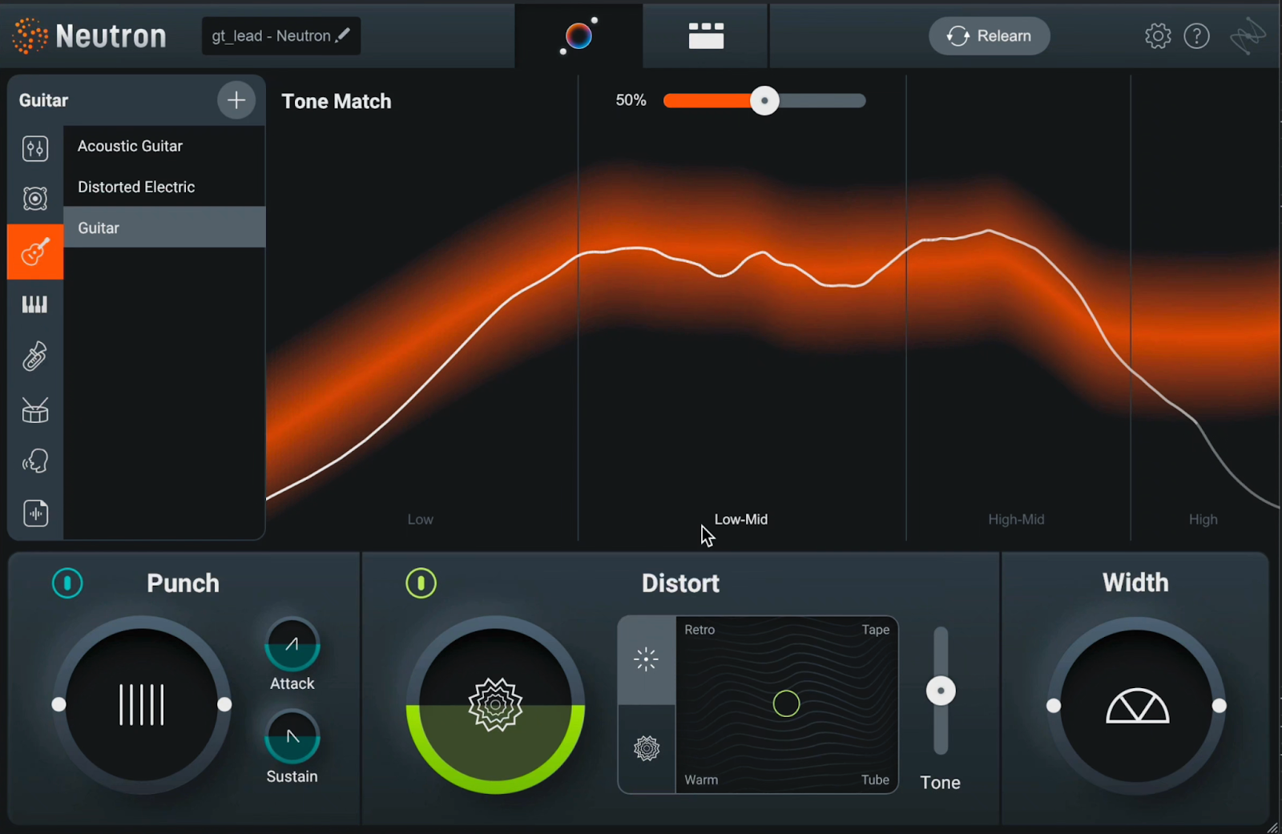The width and height of the screenshot is (1282, 834).
Task: Click the Tone Match amount slider handle
Action: pos(764,100)
